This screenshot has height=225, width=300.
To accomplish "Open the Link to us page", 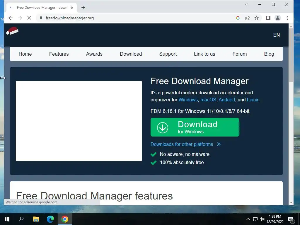I will click(204, 54).
